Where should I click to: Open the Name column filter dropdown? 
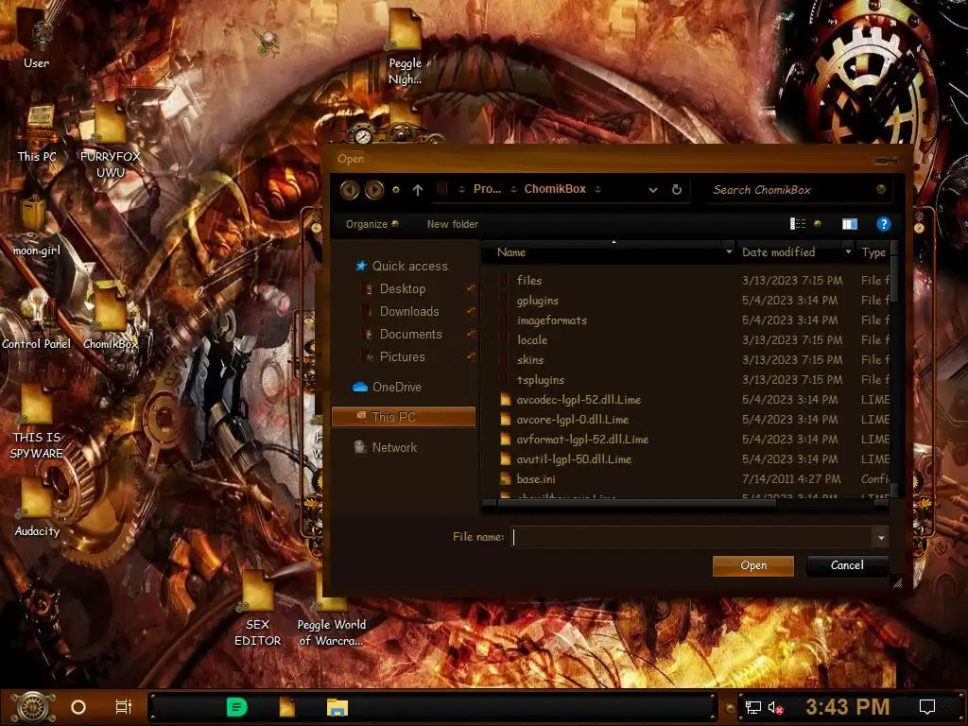(x=729, y=251)
